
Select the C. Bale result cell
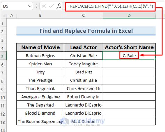tap(129, 56)
